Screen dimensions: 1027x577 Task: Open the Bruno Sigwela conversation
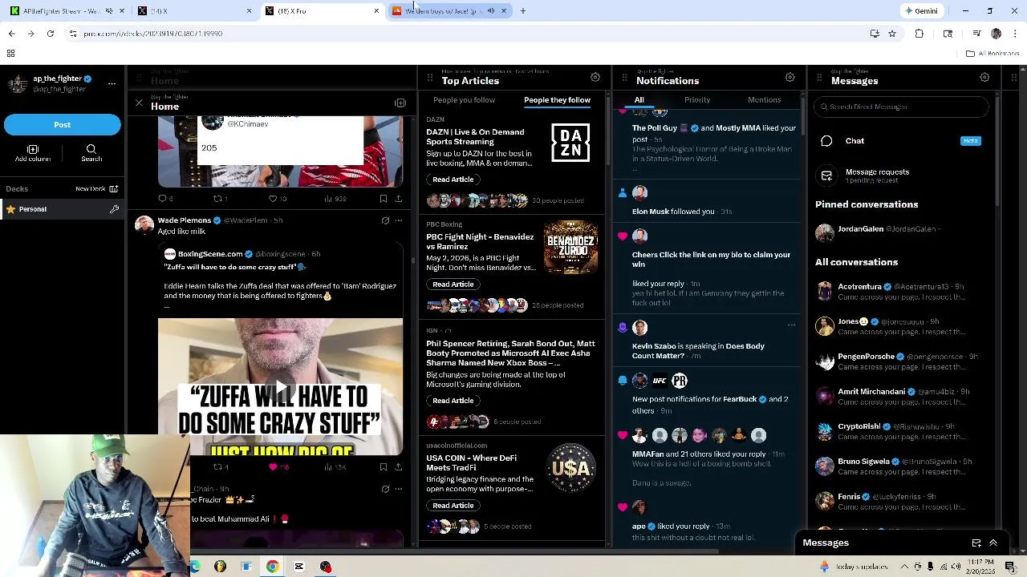tap(902, 466)
